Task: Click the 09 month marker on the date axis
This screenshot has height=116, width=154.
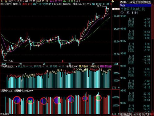Action: click(70, 64)
